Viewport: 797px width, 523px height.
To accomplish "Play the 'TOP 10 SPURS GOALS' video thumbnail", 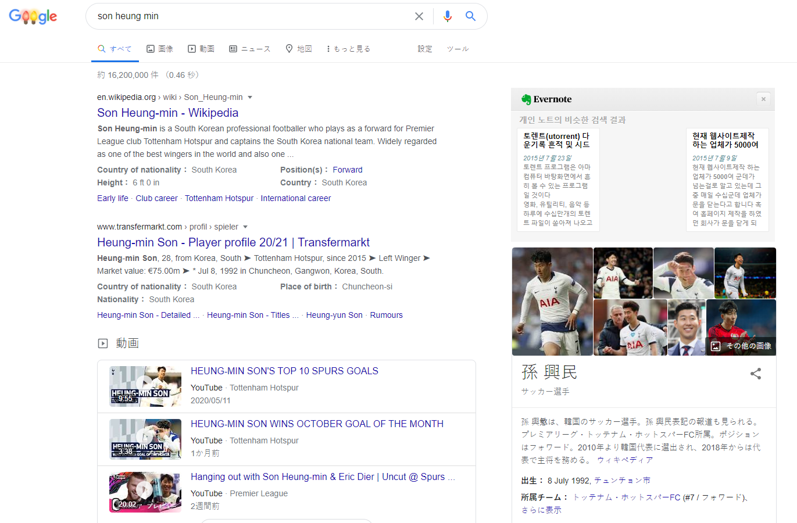I will [145, 386].
